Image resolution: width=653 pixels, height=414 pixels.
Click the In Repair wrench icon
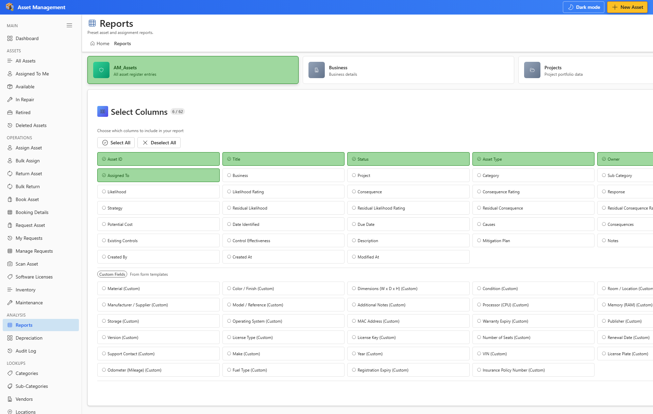click(x=10, y=100)
